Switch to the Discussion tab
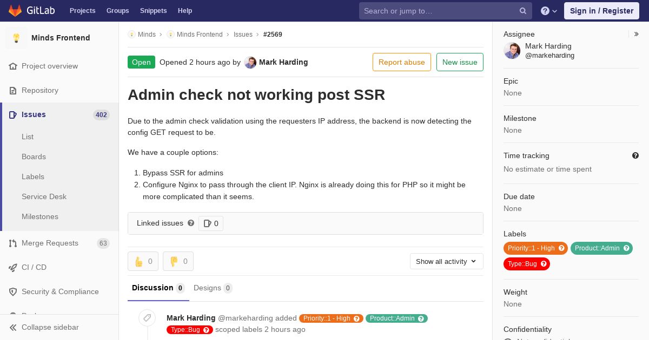This screenshot has height=340, width=649. click(x=158, y=288)
